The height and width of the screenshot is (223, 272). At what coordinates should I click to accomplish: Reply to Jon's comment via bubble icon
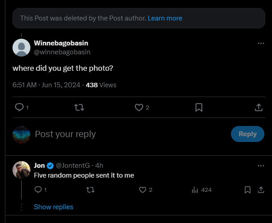pyautogui.click(x=38, y=190)
